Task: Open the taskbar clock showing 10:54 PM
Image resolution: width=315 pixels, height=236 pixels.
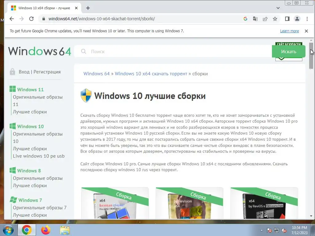Action: pyautogui.click(x=299, y=230)
